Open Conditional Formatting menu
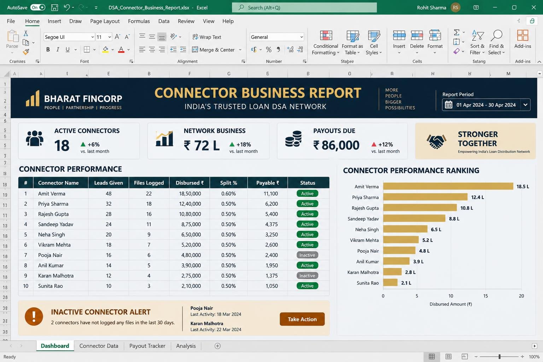Image resolution: width=543 pixels, height=362 pixels. point(326,42)
